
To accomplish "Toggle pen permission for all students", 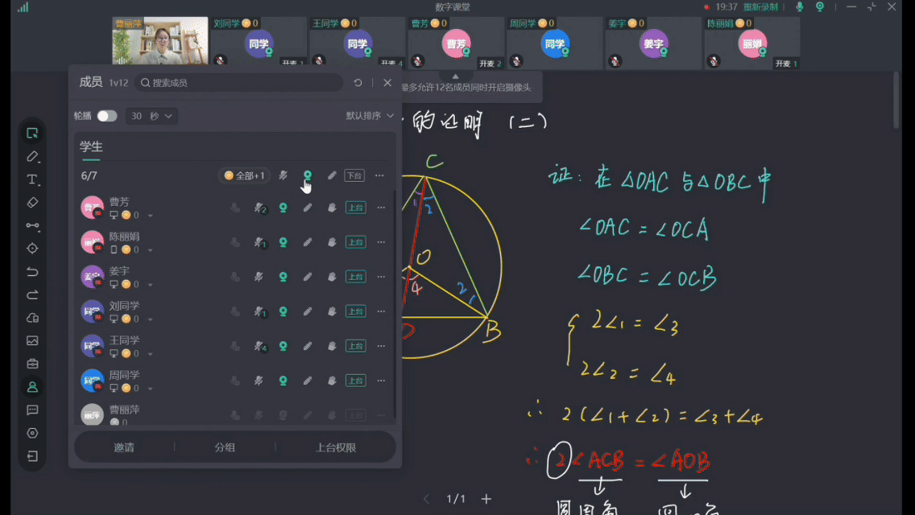I will click(x=332, y=175).
